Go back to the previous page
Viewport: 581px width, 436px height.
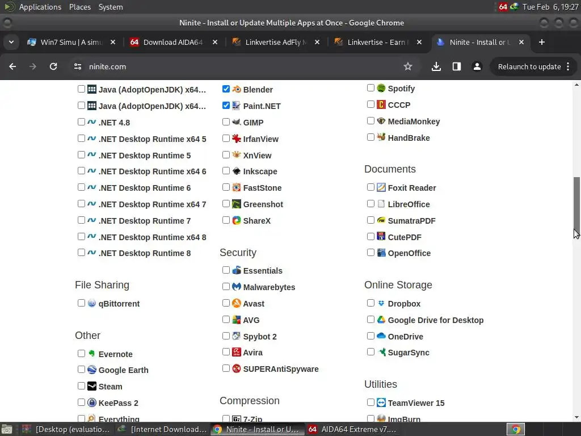[12, 66]
